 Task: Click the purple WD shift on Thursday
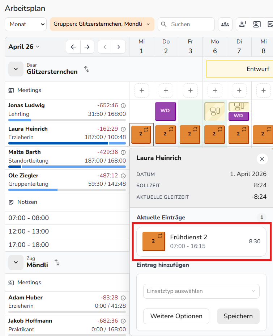point(165,111)
